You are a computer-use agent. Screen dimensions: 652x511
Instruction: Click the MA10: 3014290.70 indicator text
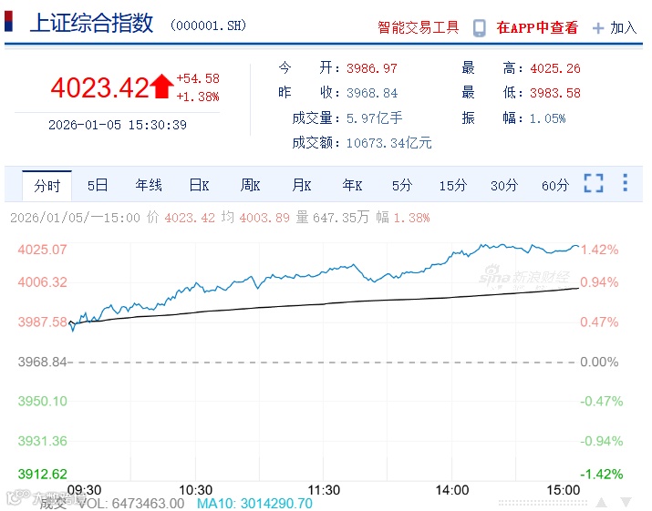(x=254, y=504)
